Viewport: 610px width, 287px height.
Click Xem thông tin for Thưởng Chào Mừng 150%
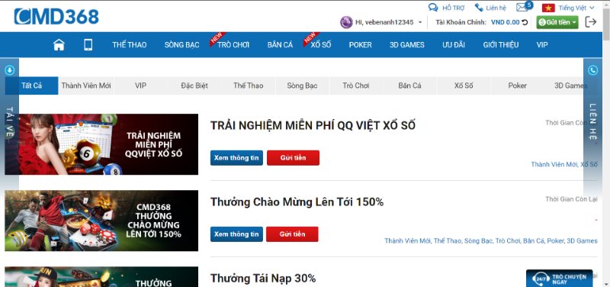pyautogui.click(x=236, y=234)
